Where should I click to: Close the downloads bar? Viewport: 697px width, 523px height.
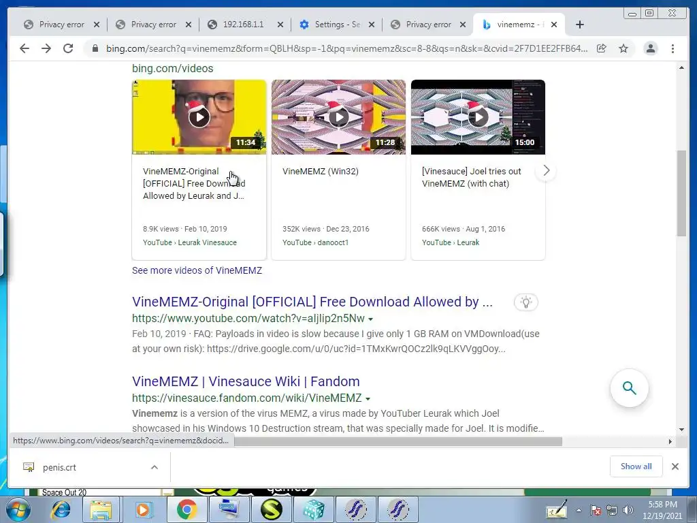[x=675, y=466]
